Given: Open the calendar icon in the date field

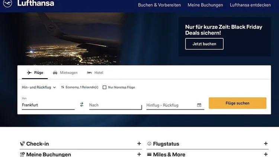Looking at the screenshot, I should [199, 105].
